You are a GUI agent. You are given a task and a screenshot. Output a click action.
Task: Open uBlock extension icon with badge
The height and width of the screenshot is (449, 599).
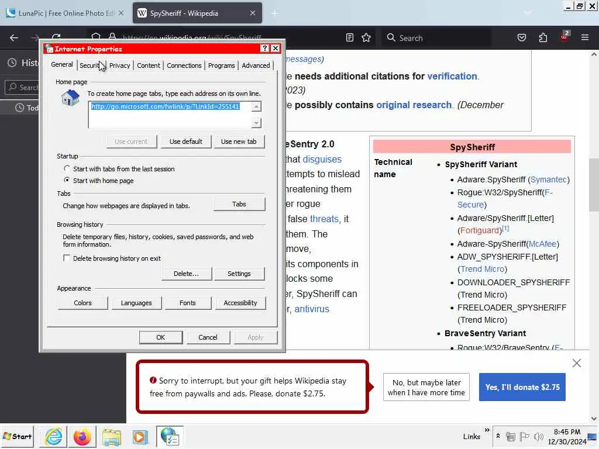pos(564,37)
